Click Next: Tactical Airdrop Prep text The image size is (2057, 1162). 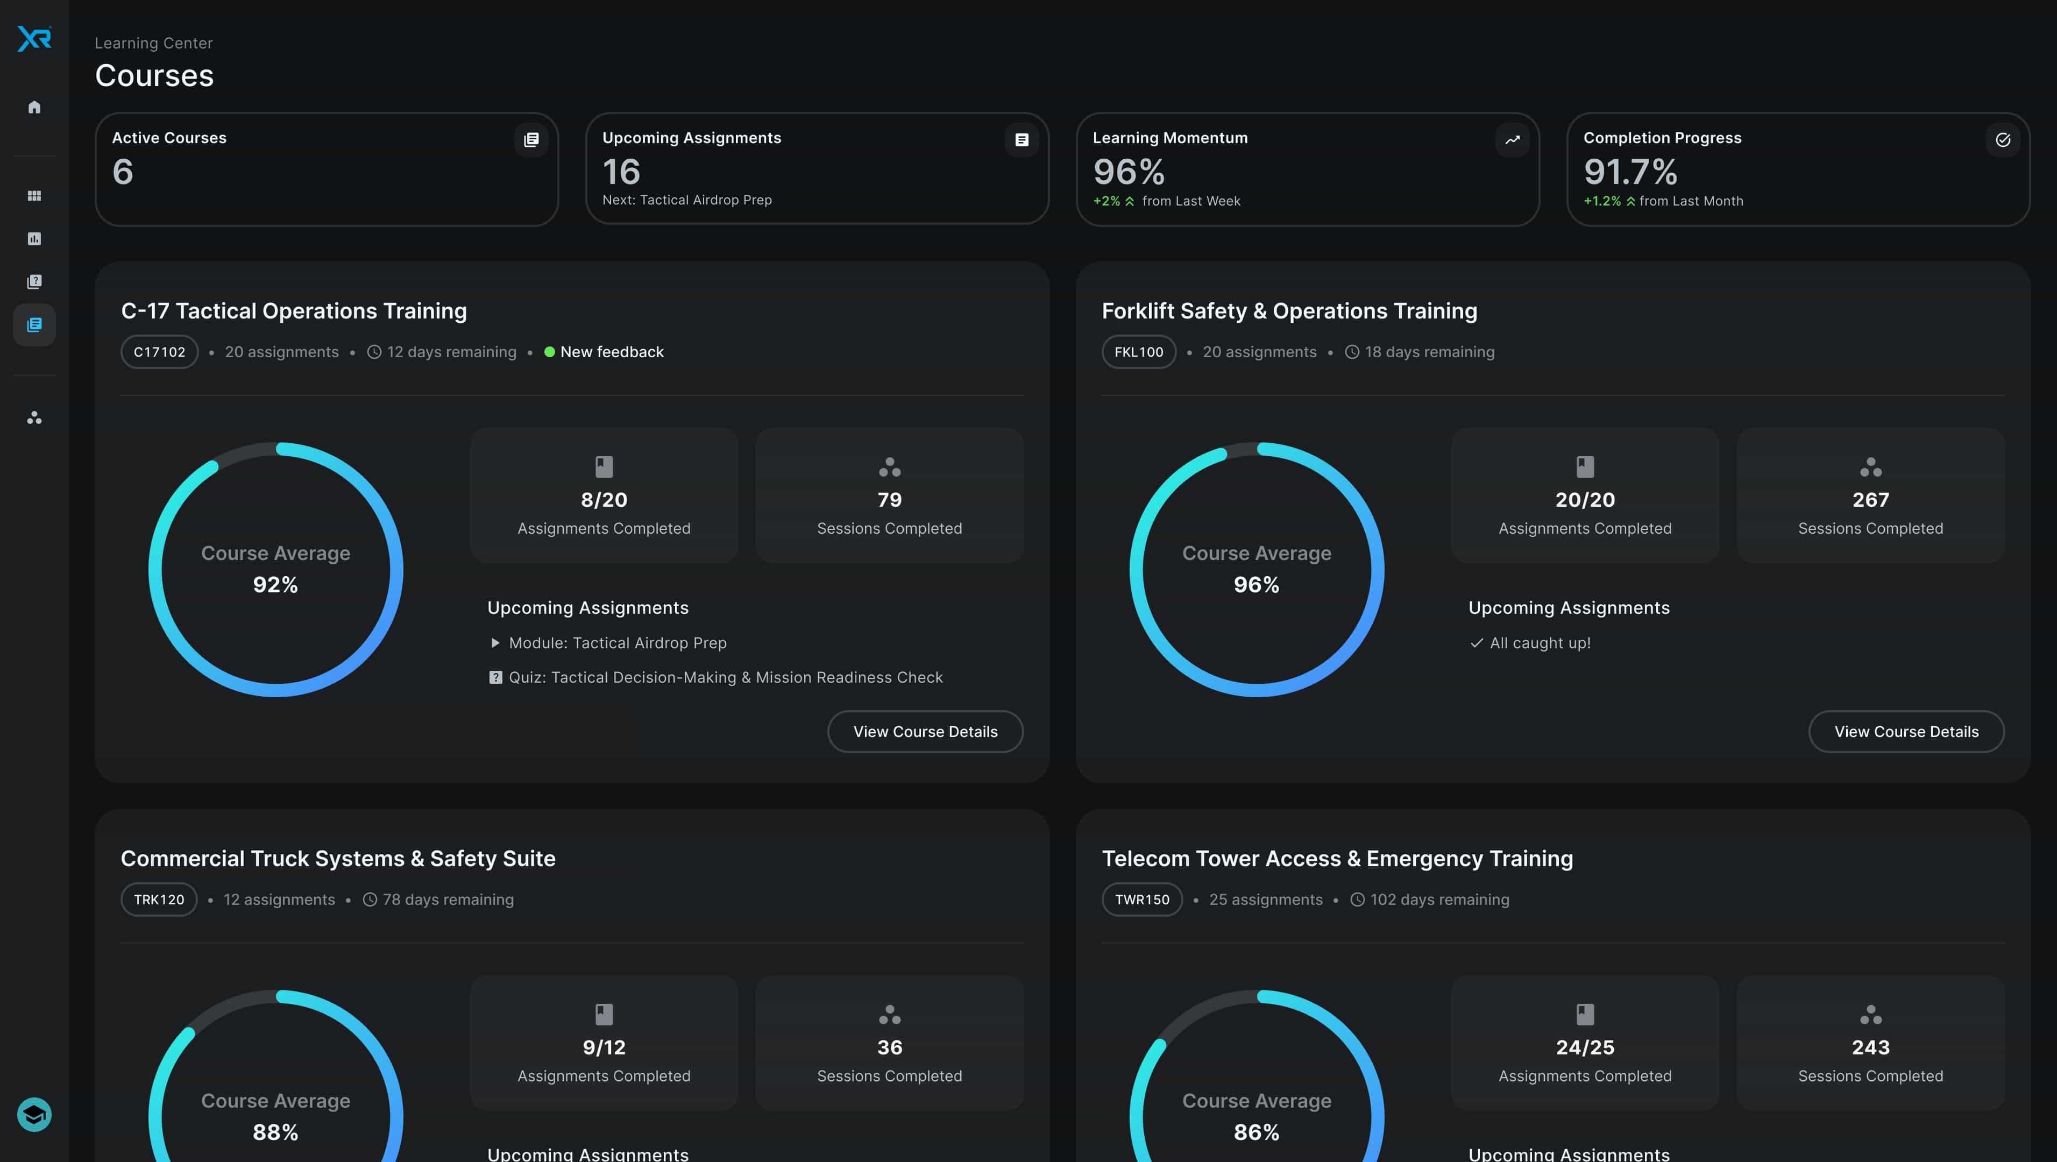(x=687, y=200)
